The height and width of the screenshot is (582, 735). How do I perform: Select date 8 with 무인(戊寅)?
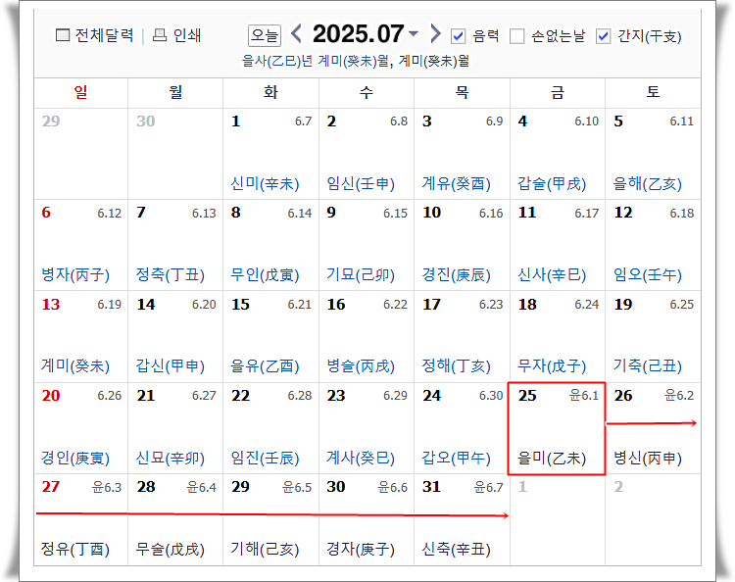click(270, 245)
